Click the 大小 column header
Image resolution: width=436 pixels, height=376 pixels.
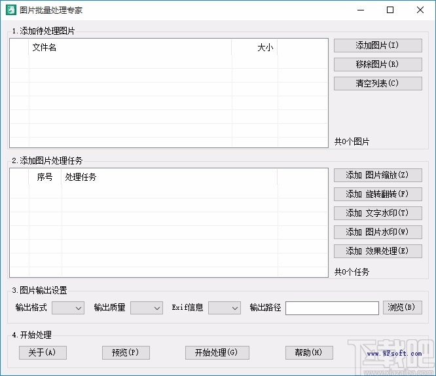tap(255, 47)
